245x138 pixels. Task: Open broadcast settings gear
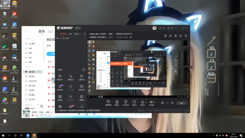pos(172,103)
